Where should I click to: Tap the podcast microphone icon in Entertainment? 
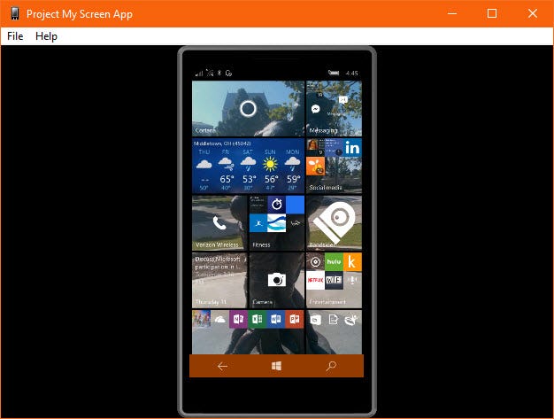coord(352,280)
